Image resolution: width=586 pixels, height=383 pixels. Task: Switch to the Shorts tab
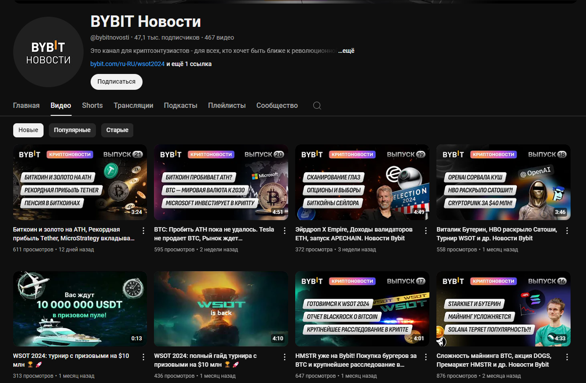coord(92,106)
